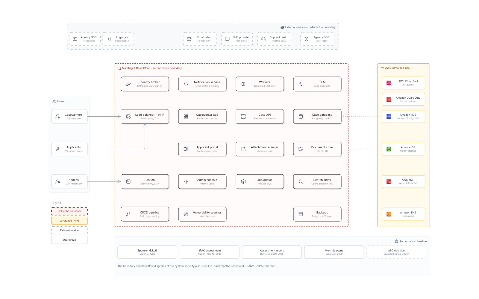The image size is (479, 299).
Task: Open the 3PAO assessment timeline milestone
Action: (x=210, y=252)
